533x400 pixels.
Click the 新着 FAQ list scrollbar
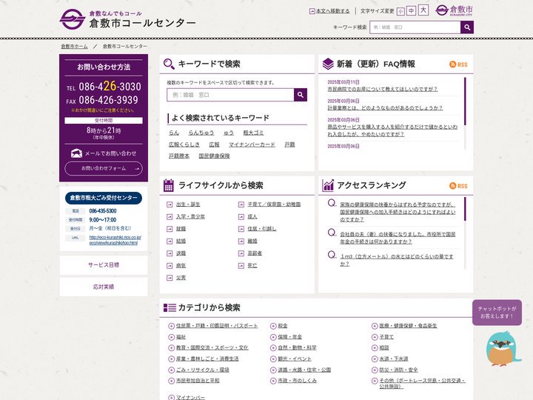(465, 101)
